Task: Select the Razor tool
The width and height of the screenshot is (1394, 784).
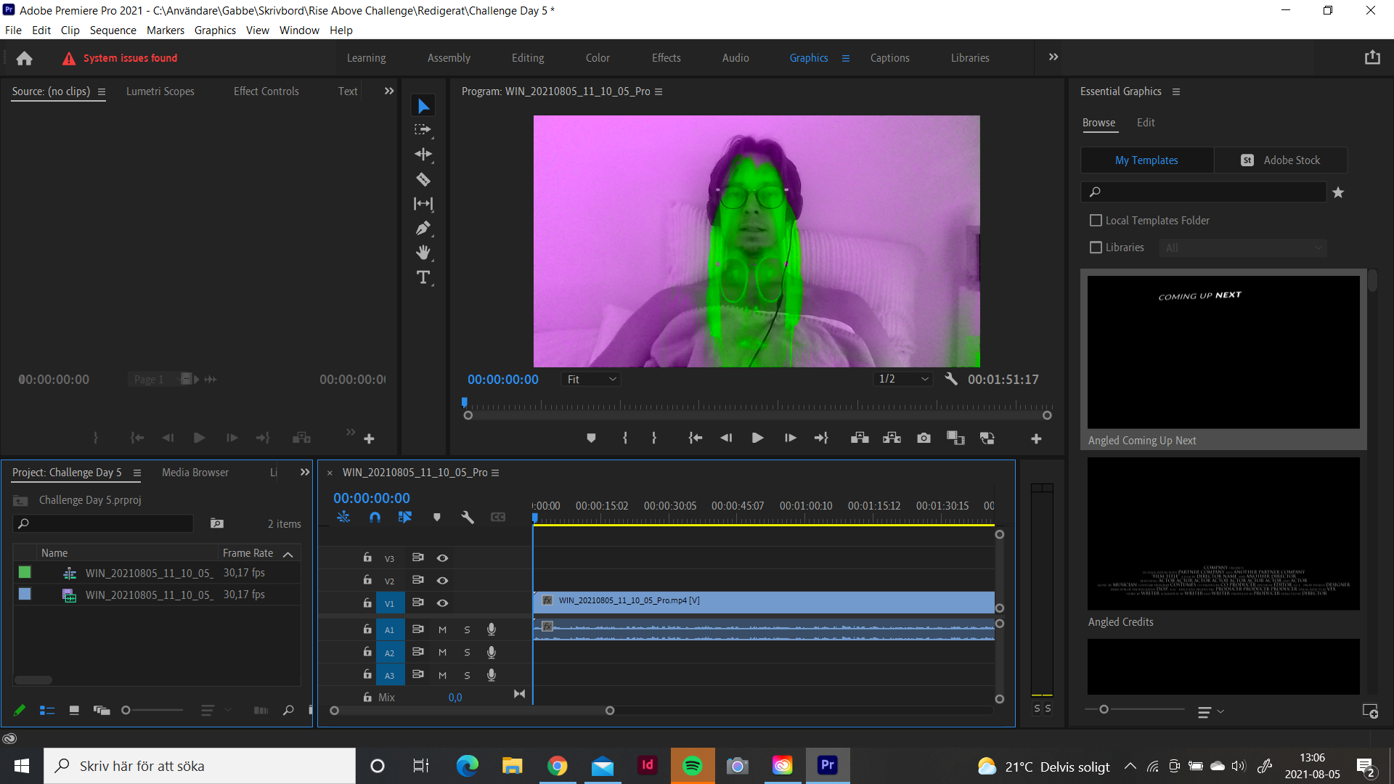Action: click(423, 179)
